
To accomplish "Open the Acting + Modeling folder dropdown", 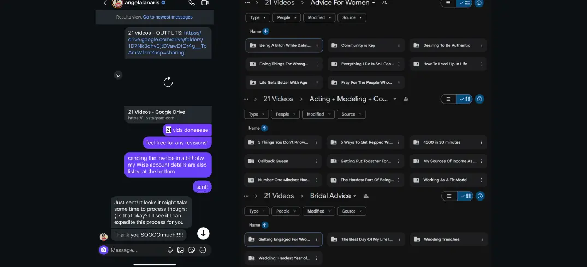I will (395, 99).
